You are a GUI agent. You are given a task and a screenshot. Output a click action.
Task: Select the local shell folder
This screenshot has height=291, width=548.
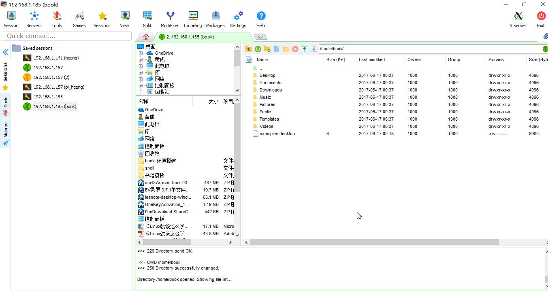[149, 168]
